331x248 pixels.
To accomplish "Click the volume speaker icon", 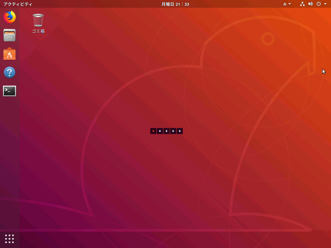I will (310, 4).
